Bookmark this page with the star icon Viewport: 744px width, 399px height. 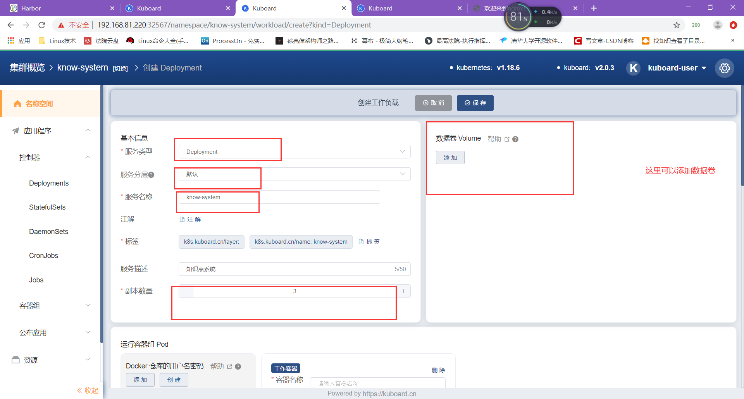pyautogui.click(x=677, y=25)
